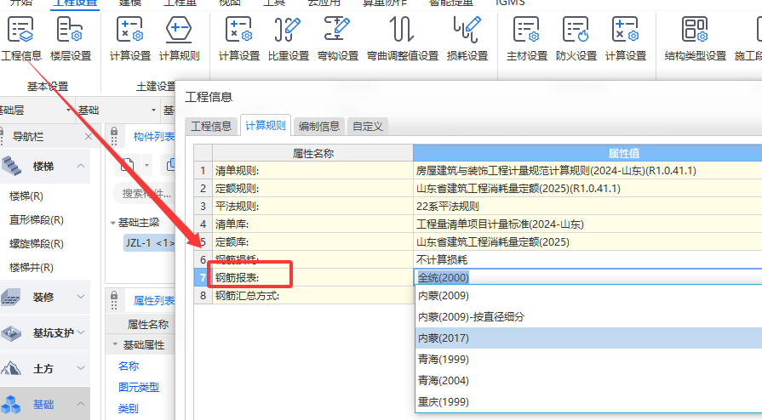Expand the 基坑支护 navigation group
762x420 pixels.
click(81, 332)
